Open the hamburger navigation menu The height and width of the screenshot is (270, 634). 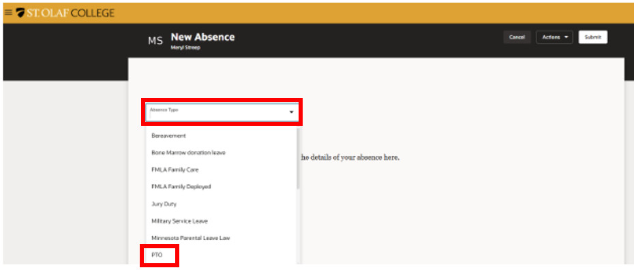[x=8, y=12]
